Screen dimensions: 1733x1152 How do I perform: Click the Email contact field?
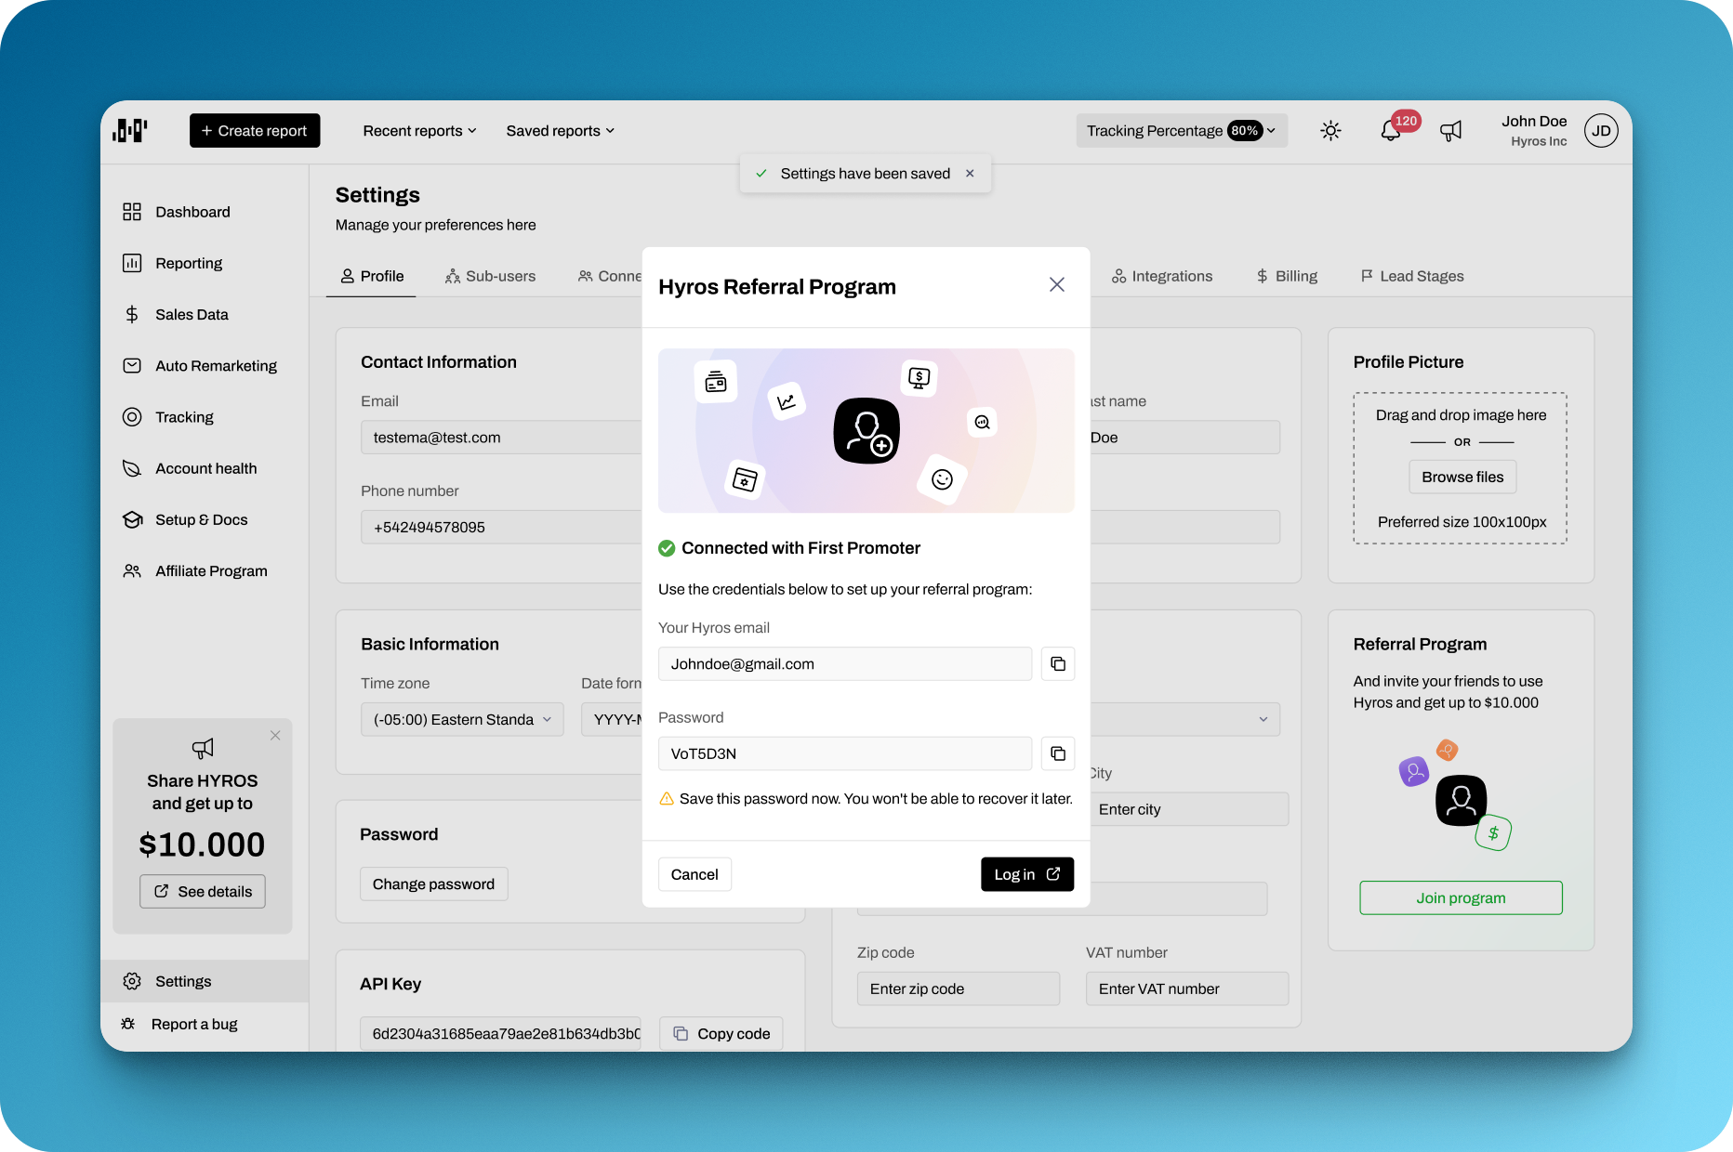502,437
